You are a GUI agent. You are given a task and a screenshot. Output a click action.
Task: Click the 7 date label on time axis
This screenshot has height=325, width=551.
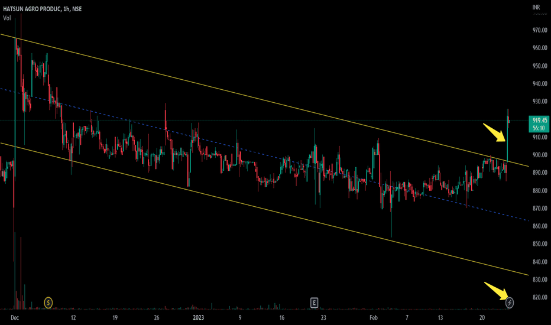point(407,318)
